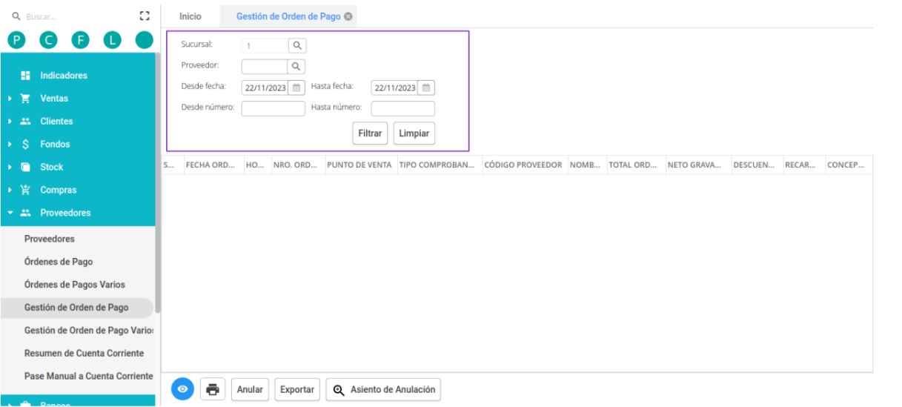This screenshot has width=902, height=407.
Task: Collapse the Proveedores menu arrow
Action: click(10, 213)
